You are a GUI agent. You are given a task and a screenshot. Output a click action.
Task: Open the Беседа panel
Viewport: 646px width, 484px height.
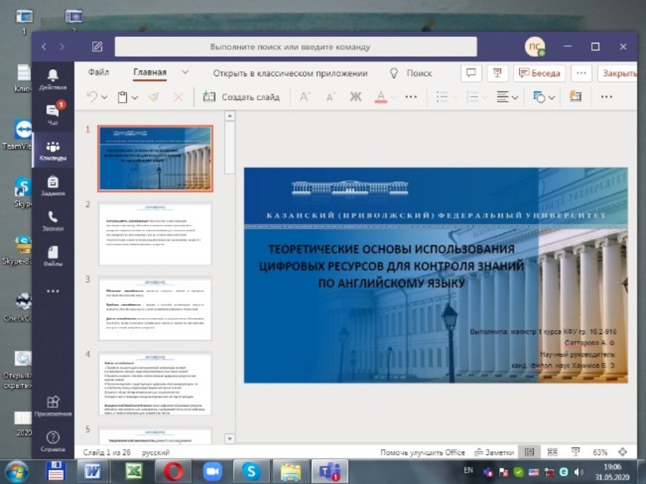[x=540, y=73]
